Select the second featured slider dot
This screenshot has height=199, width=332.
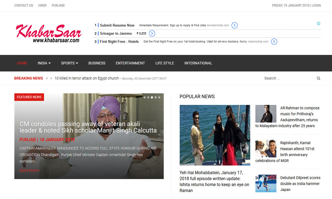click(x=148, y=98)
